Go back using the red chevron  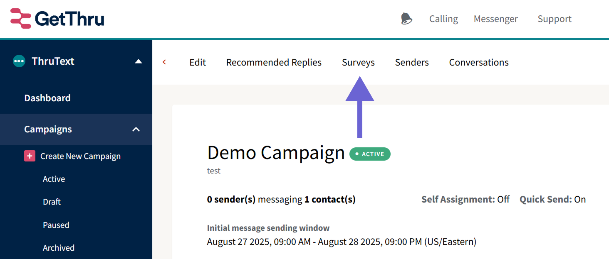tap(164, 62)
